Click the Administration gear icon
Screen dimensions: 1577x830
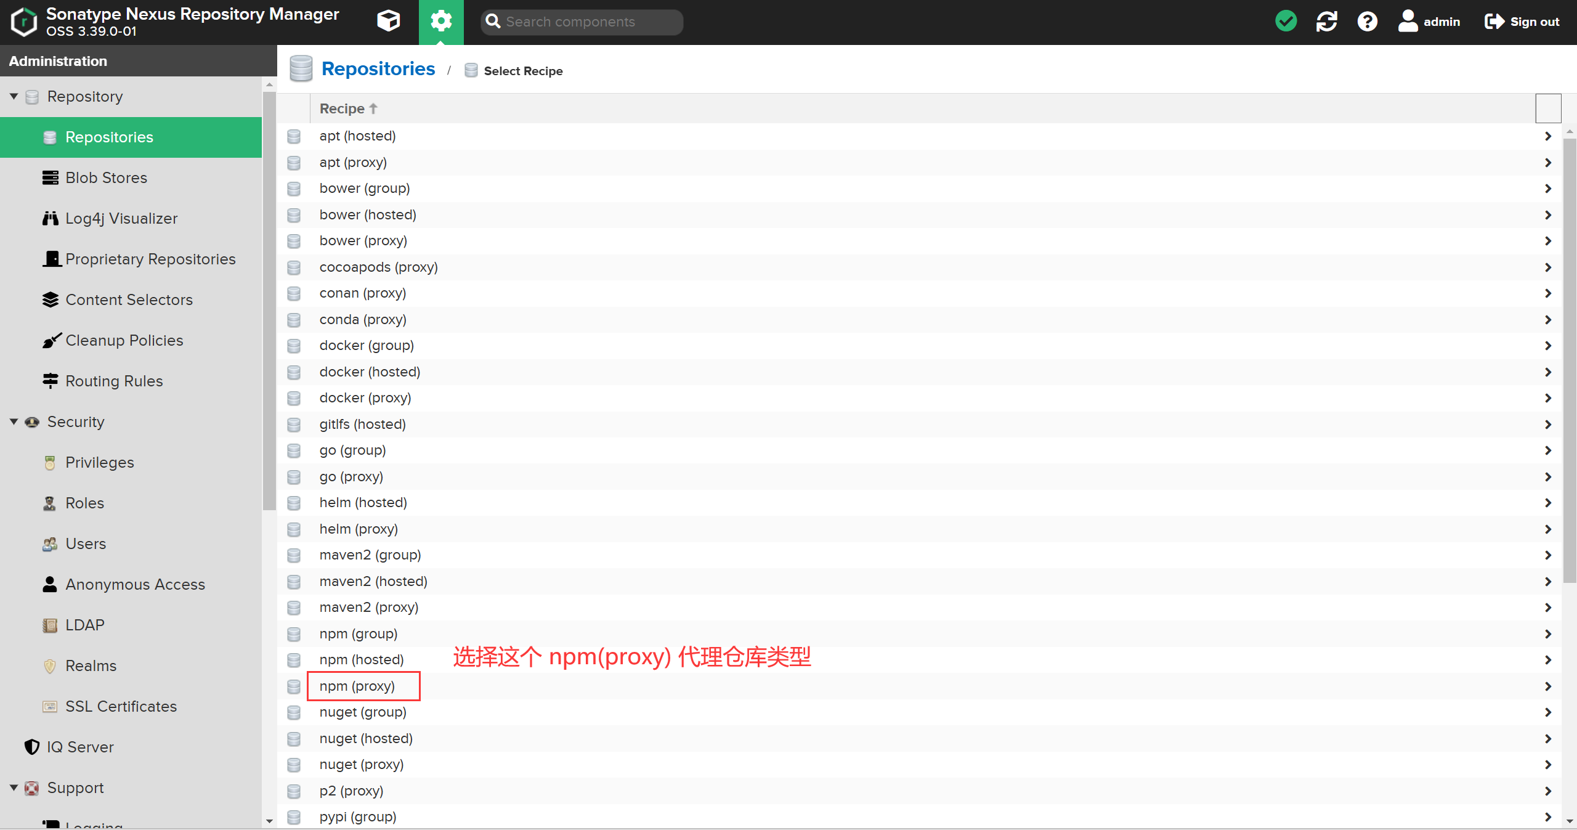(x=441, y=22)
